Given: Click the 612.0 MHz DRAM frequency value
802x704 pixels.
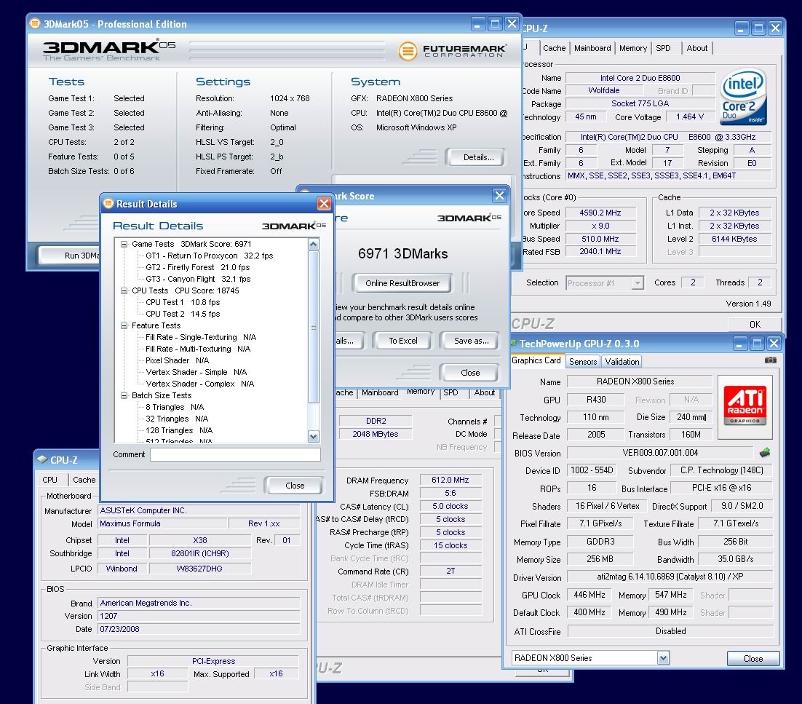Looking at the screenshot, I should point(450,480).
